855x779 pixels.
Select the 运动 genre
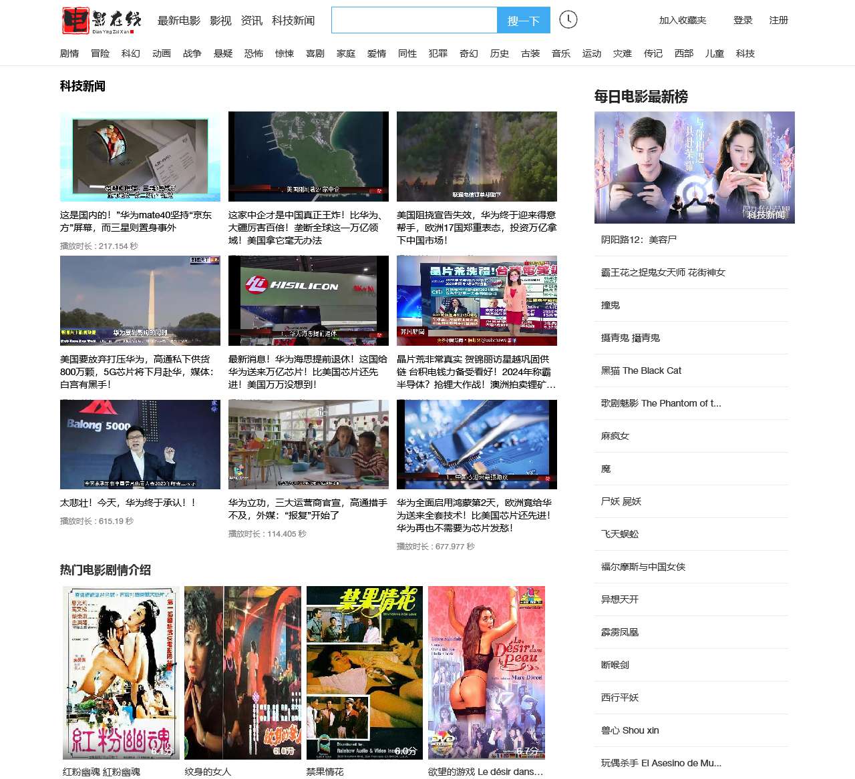click(x=592, y=53)
